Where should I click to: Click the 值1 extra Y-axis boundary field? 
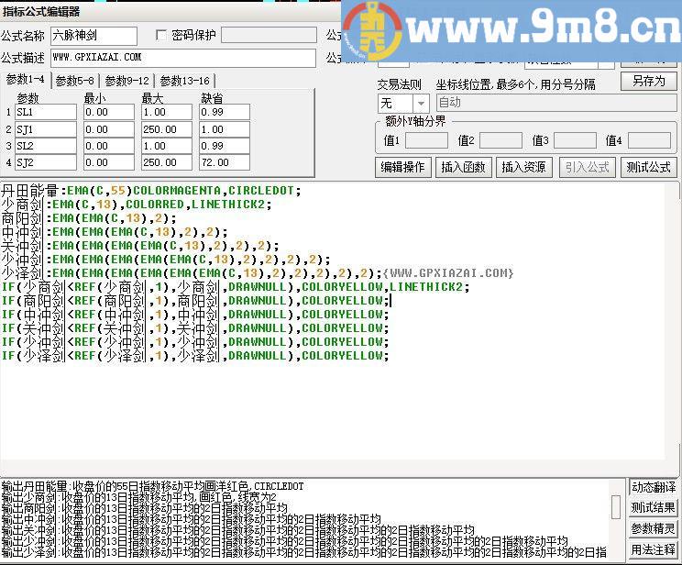pyautogui.click(x=426, y=141)
